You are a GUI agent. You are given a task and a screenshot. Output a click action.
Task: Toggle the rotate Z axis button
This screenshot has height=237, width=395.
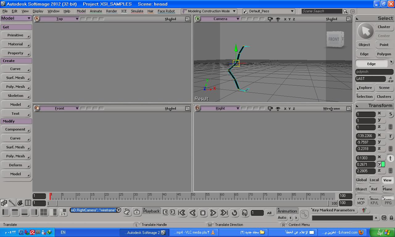coord(381,149)
